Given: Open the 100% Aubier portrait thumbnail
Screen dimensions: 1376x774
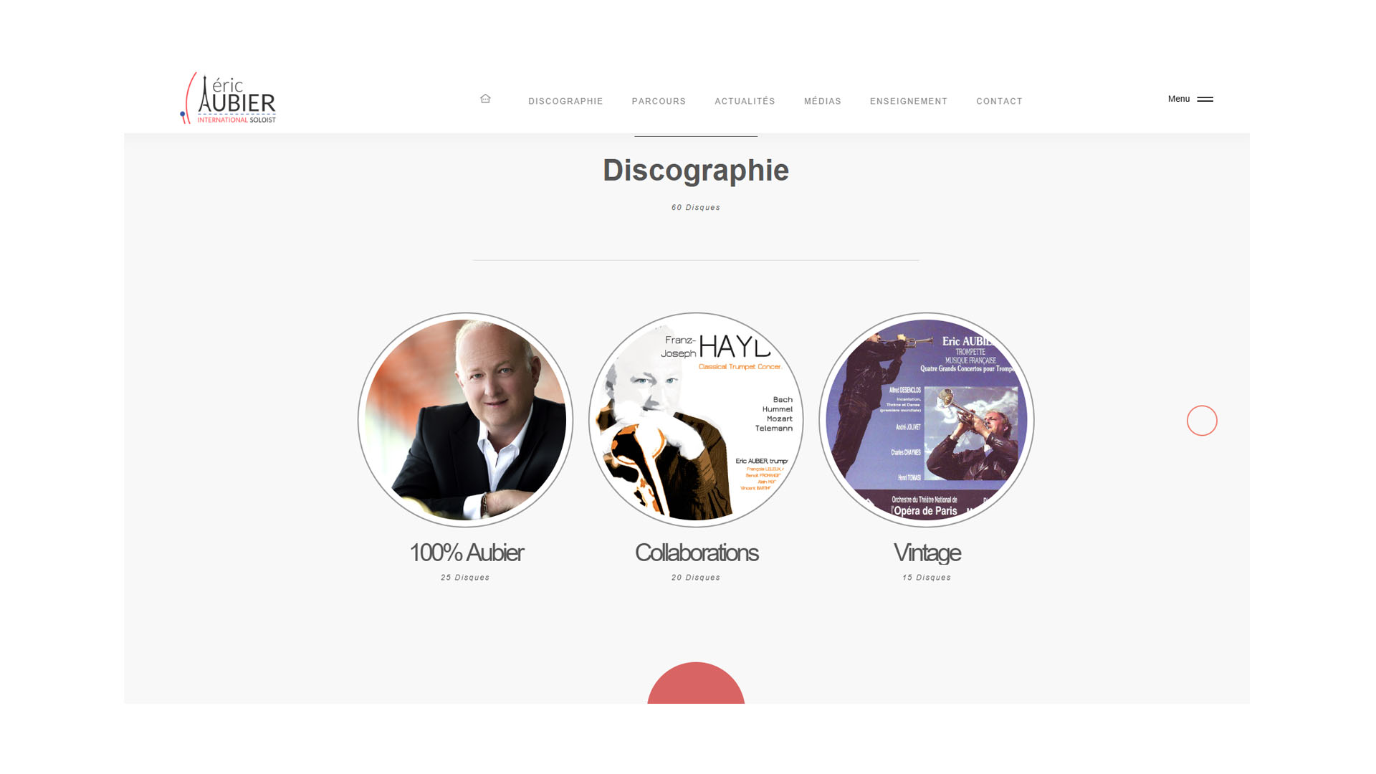Looking at the screenshot, I should pos(465,420).
